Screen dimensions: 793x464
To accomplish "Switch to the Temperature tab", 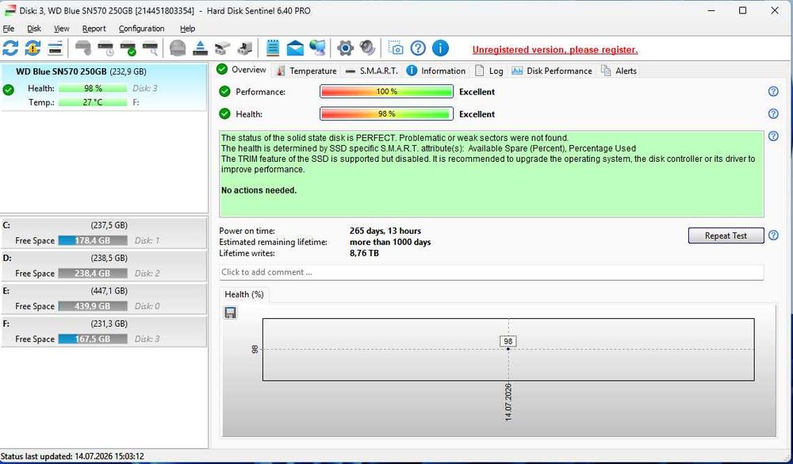I will (306, 71).
